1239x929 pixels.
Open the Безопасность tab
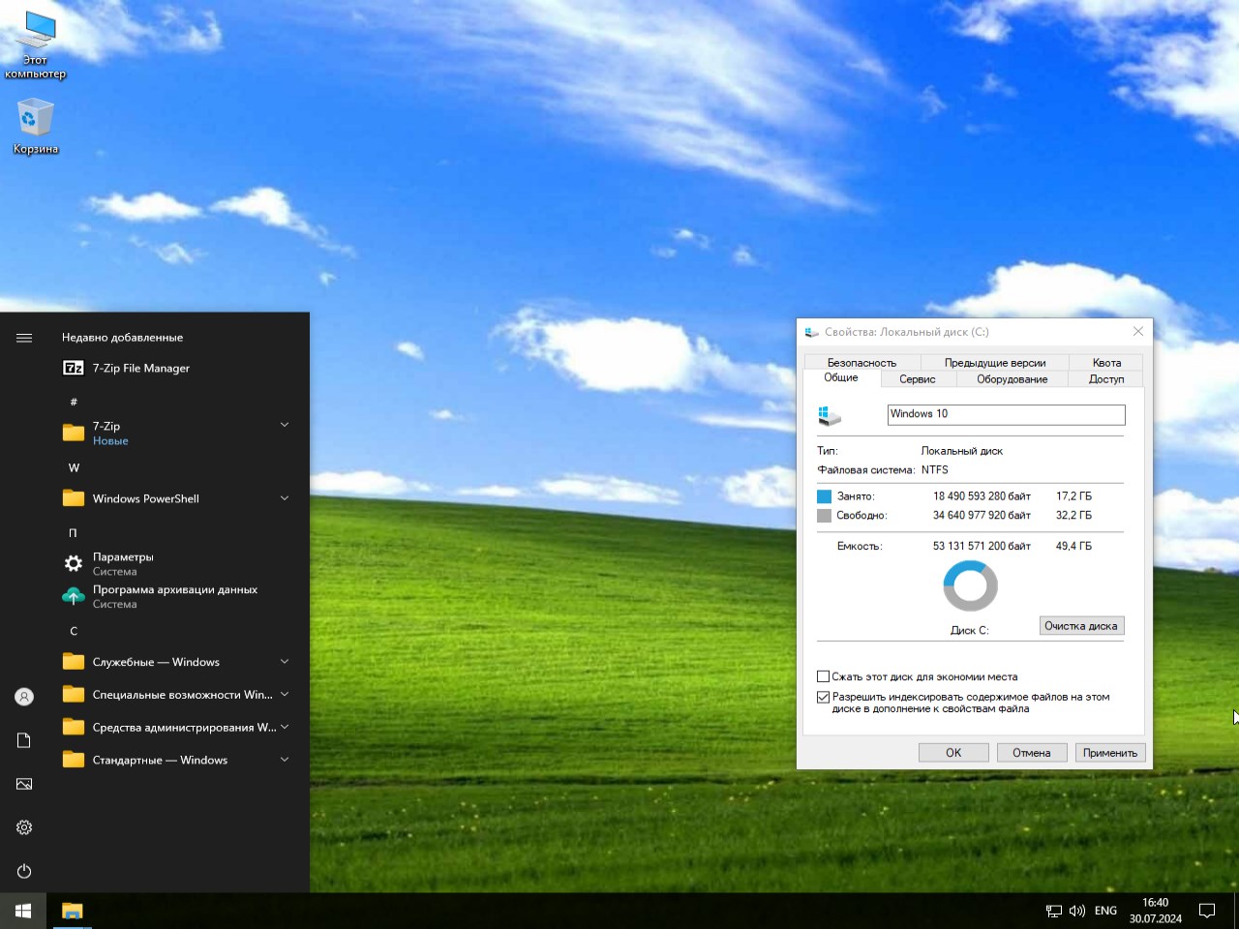coord(860,362)
